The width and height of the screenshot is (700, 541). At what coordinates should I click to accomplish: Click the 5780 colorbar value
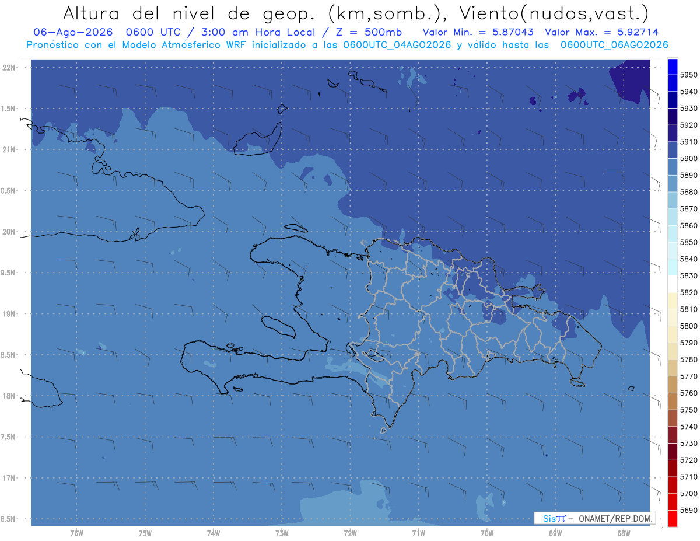pos(688,359)
